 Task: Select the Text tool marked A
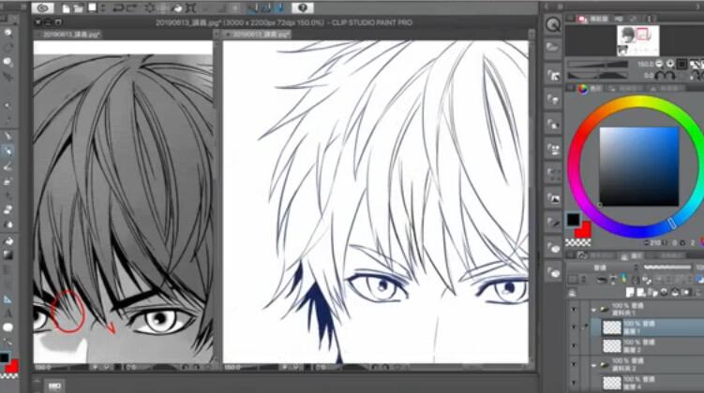pyautogui.click(x=8, y=313)
